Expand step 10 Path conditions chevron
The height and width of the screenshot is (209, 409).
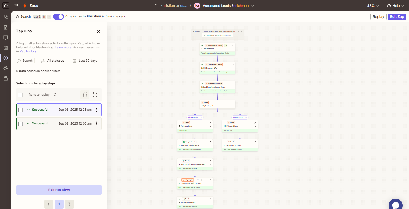(x=255, y=126)
